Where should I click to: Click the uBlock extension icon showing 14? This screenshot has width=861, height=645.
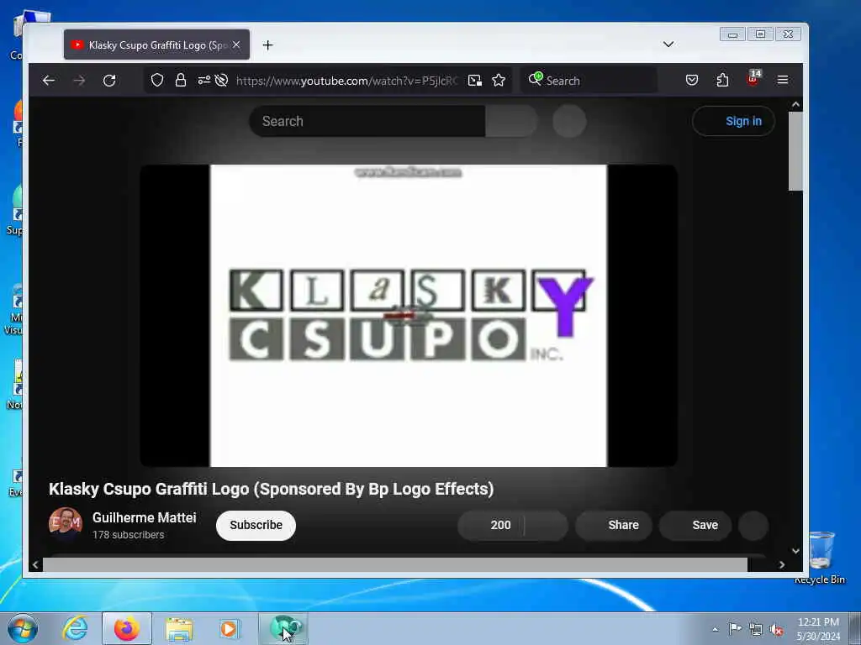753,79
